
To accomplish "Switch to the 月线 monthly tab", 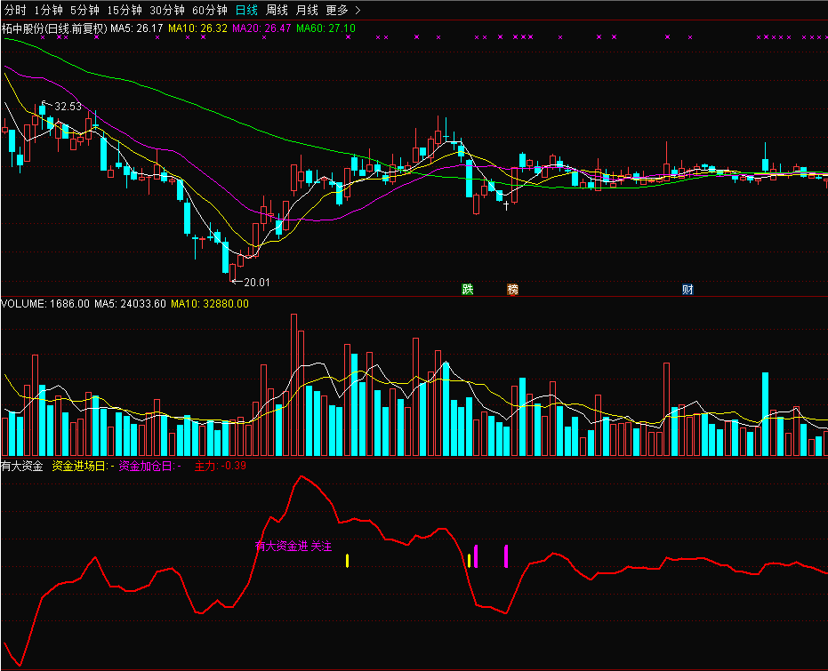I will pos(307,10).
